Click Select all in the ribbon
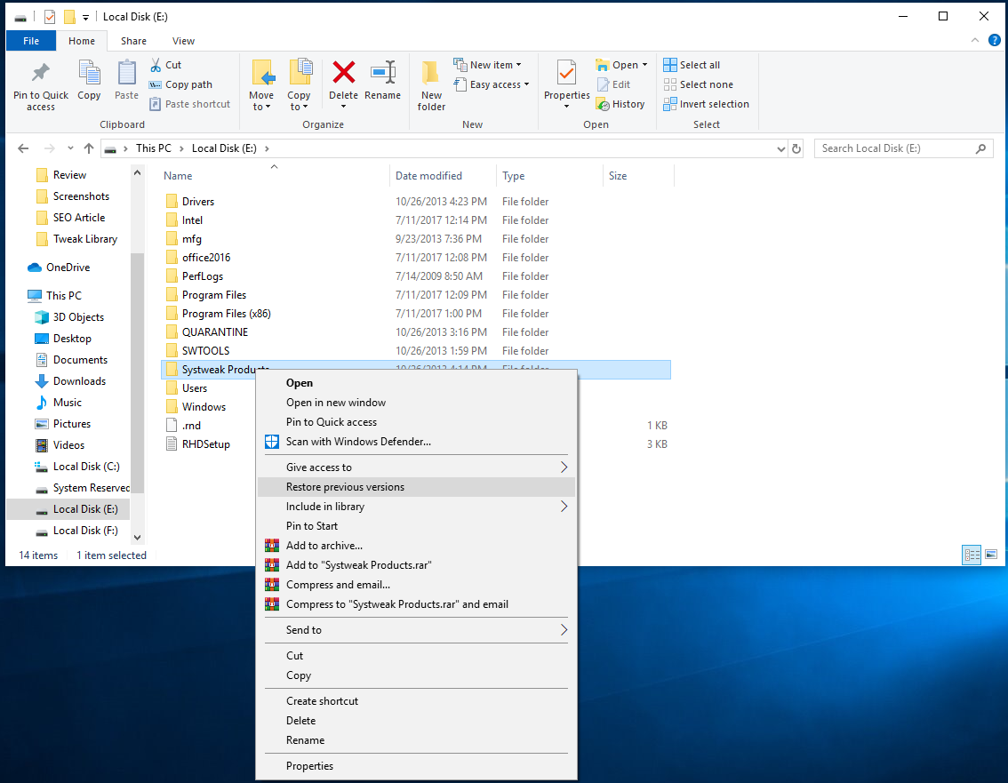This screenshot has height=783, width=1008. (692, 65)
